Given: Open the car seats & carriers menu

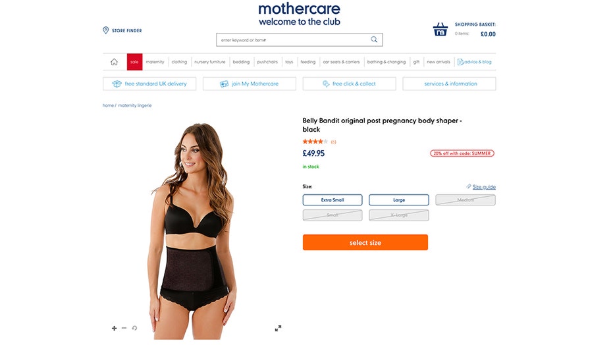Looking at the screenshot, I should [341, 62].
